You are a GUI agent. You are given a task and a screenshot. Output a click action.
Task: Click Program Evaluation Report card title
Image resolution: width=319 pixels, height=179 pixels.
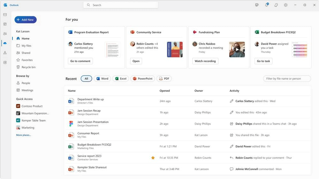pyautogui.click(x=91, y=32)
